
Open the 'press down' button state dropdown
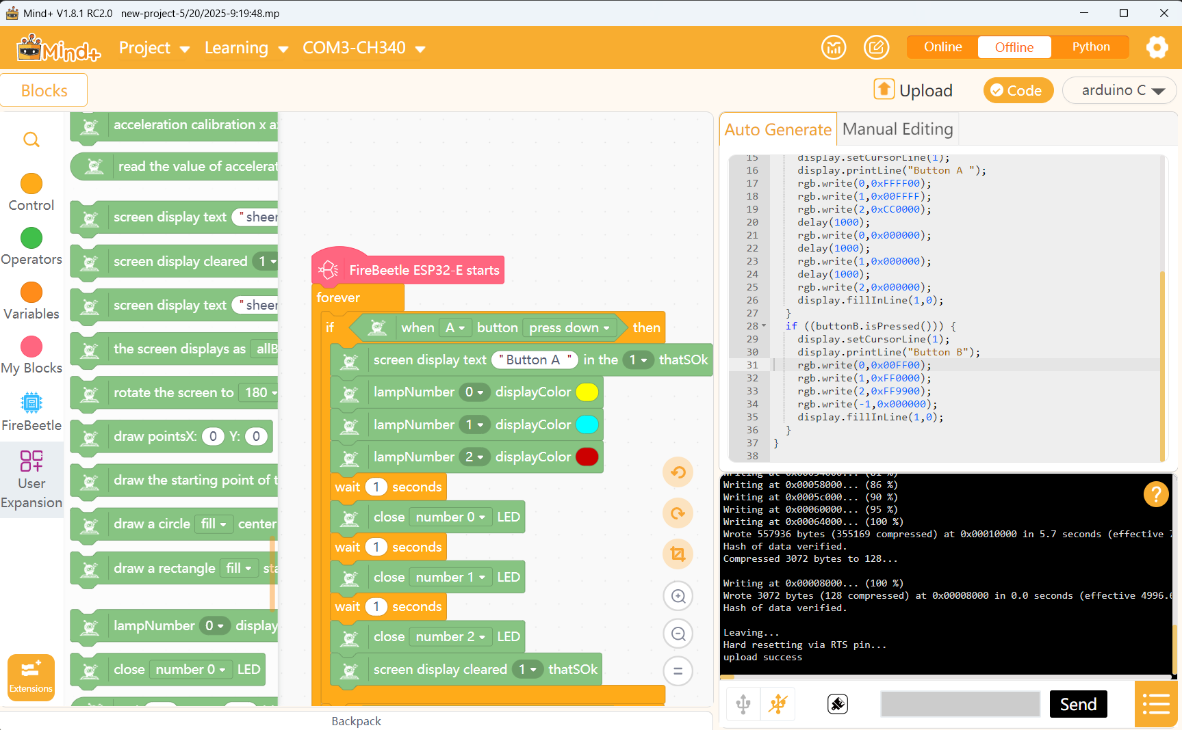569,328
